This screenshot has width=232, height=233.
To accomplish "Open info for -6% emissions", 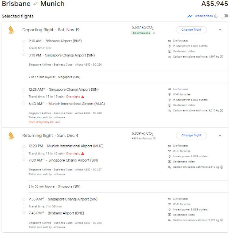I will (154, 33).
